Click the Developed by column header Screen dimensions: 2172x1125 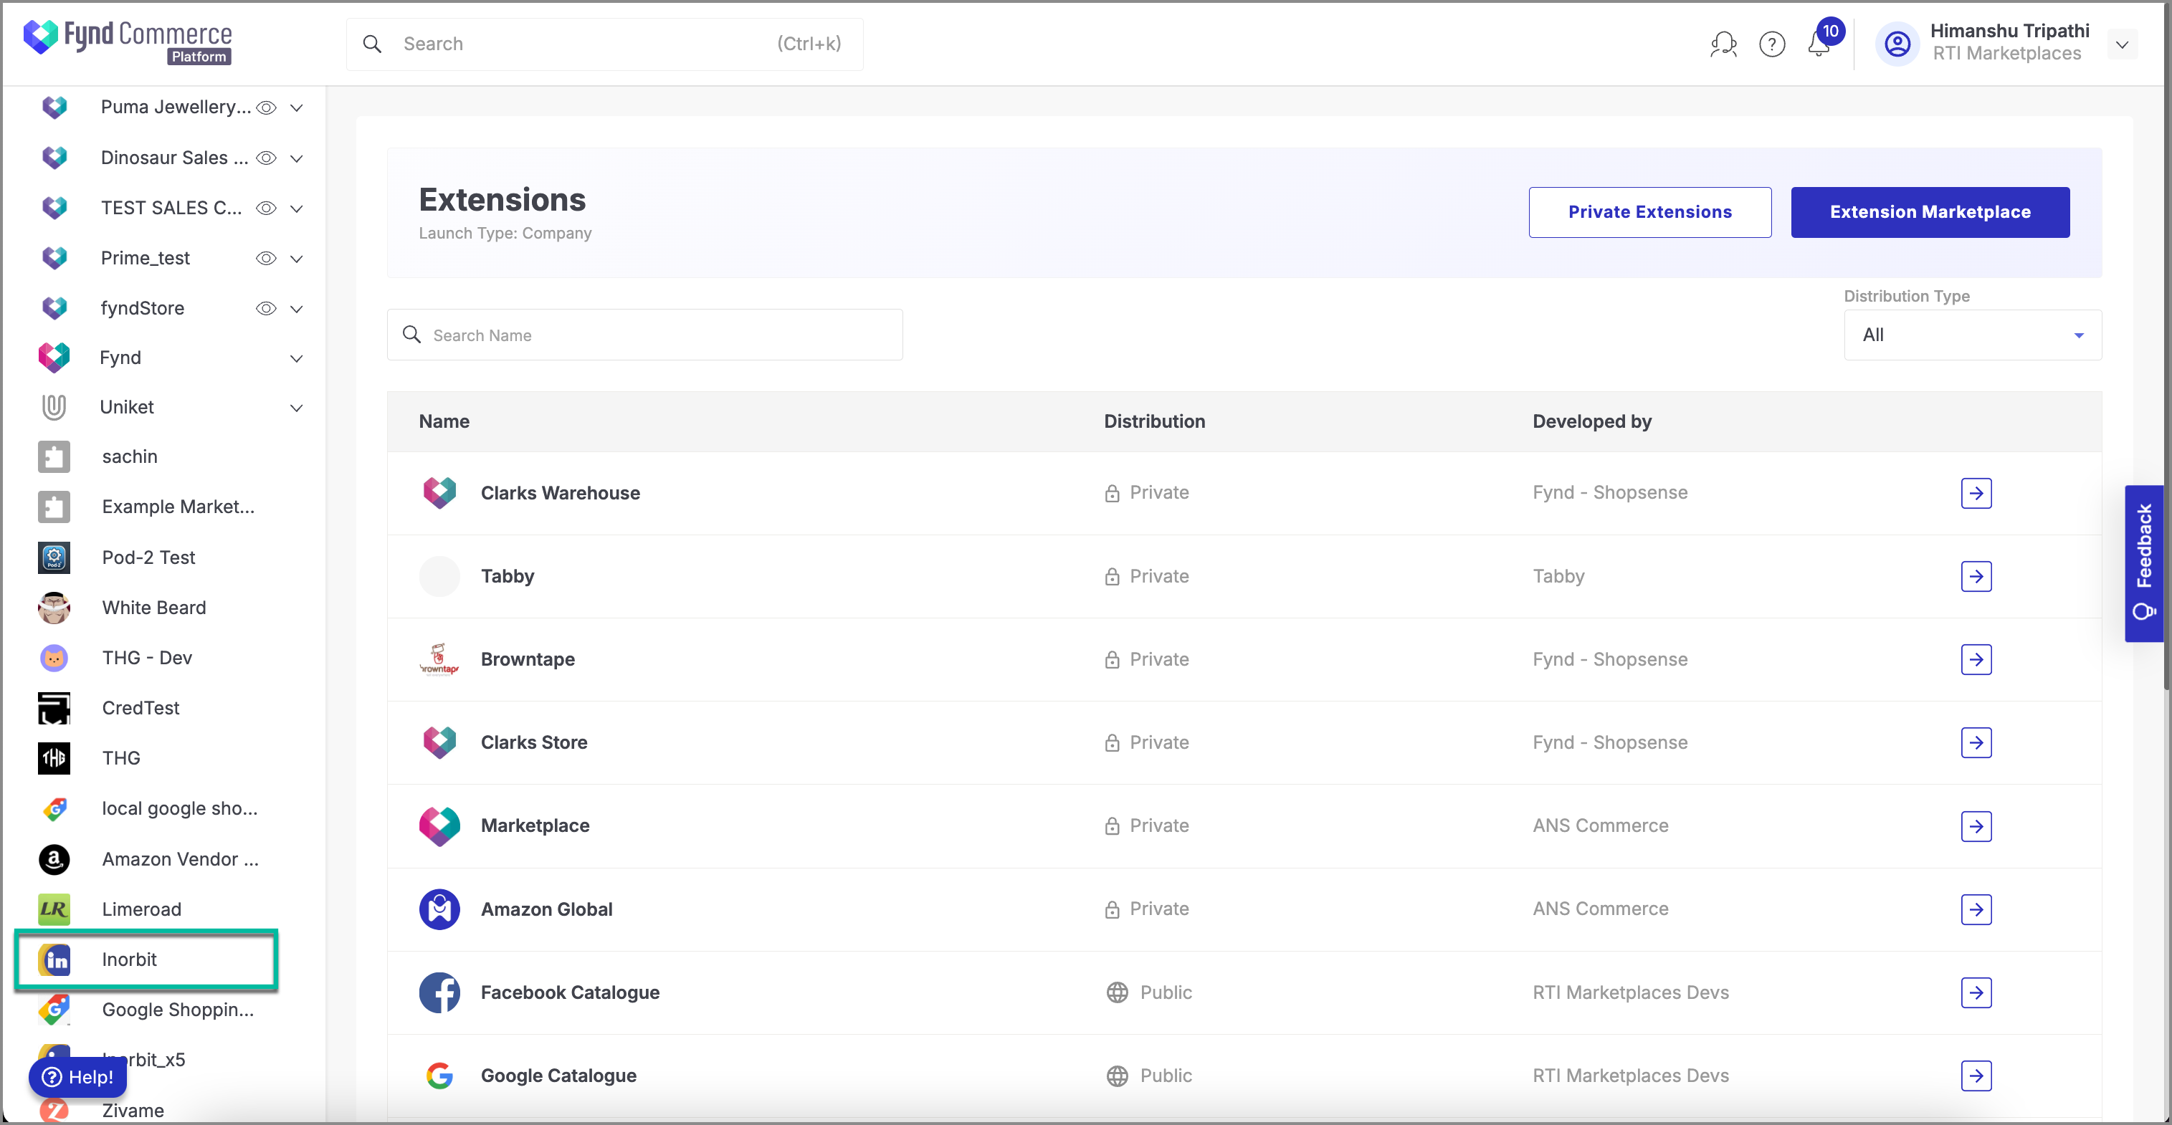(x=1591, y=421)
